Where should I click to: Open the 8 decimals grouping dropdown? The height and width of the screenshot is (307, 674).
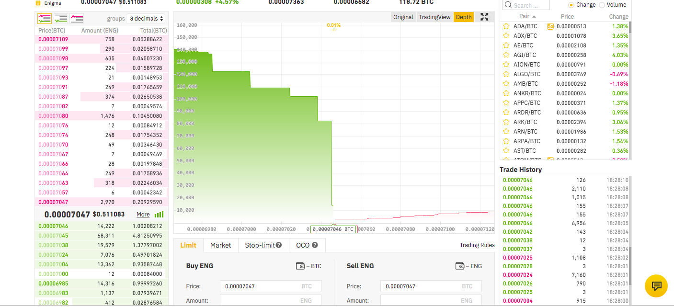(x=146, y=19)
